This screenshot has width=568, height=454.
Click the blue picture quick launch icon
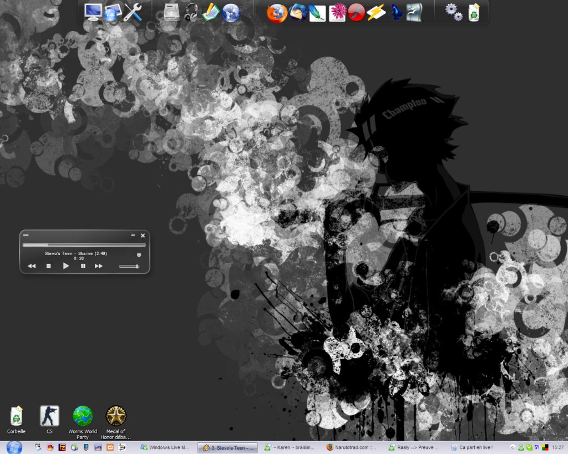tap(98, 447)
